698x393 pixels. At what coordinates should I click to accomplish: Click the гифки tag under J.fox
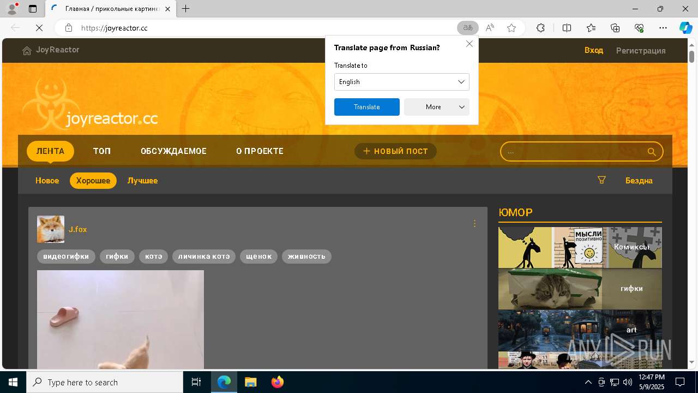(117, 257)
